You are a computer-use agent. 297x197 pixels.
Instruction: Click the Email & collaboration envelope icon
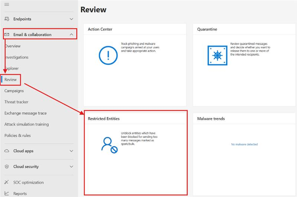point(7,35)
